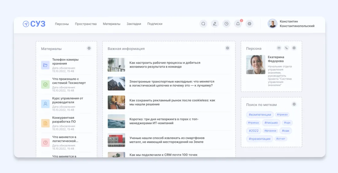Open Константин Константинопольский user avatar
This screenshot has width=338, height=173.
272,24
